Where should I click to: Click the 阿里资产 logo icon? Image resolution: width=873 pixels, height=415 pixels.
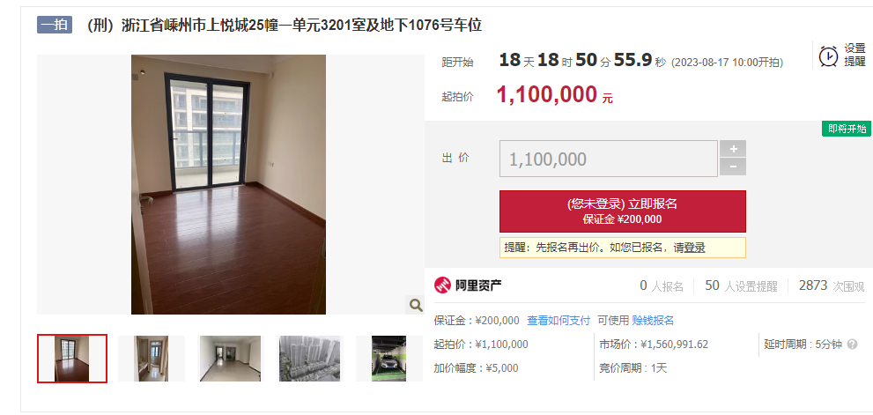[442, 285]
